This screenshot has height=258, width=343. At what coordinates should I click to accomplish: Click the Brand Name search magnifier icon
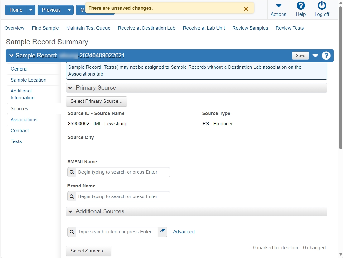(72, 196)
